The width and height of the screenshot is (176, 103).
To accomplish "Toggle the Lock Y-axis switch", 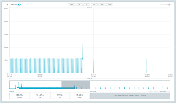I will [x=19, y=4].
